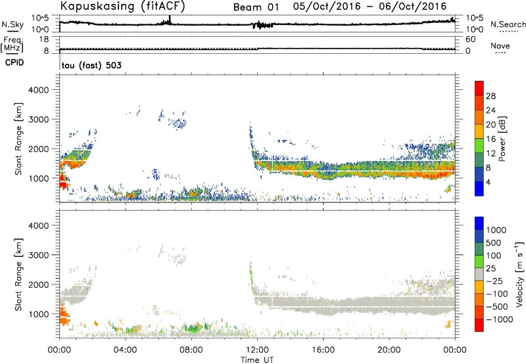This screenshot has width=526, height=364.
Task: Click the Power color bar segment between 20 and 24
Action: [x=479, y=117]
